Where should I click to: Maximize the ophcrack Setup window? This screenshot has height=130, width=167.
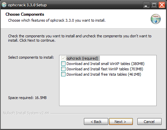pyautogui.click(x=154, y=5)
